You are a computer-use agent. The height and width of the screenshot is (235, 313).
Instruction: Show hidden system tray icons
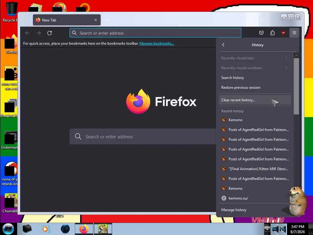pyautogui.click(x=267, y=229)
